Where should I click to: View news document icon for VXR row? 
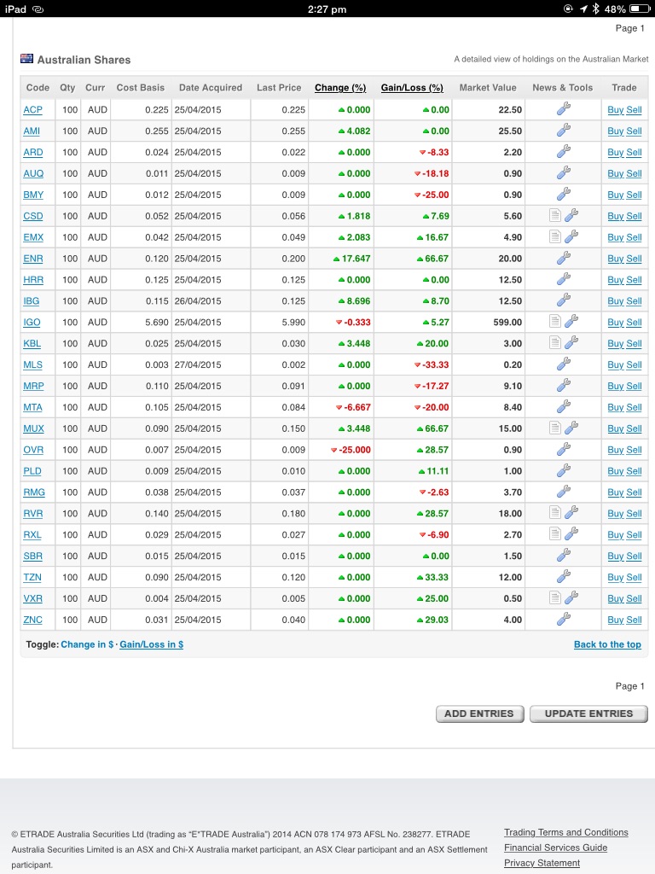pyautogui.click(x=554, y=597)
